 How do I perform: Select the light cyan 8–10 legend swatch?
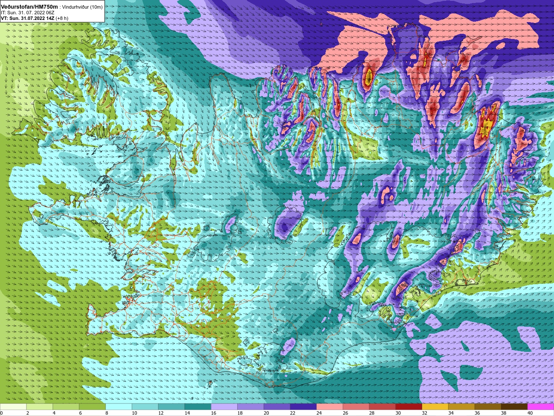(x=119, y=406)
